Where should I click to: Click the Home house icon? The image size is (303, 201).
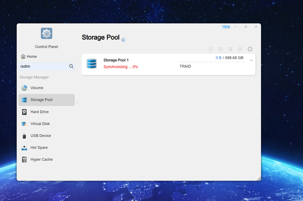point(23,56)
